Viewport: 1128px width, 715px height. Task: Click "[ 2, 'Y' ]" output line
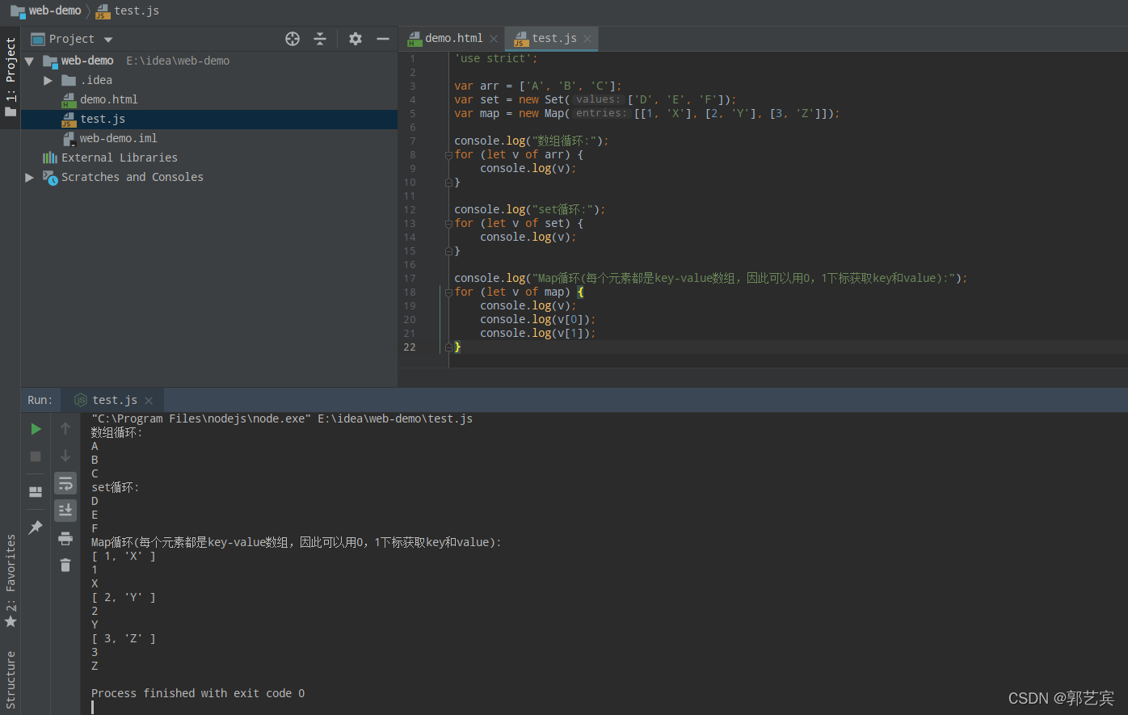point(124,597)
